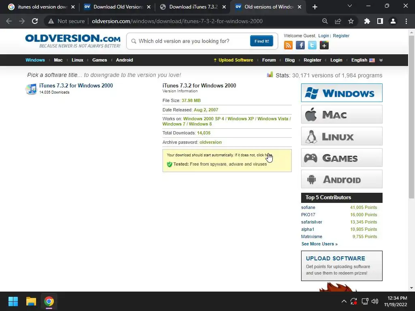415x311 pixels.
Task: Click Upload Software in the nav bar
Action: pyautogui.click(x=233, y=60)
